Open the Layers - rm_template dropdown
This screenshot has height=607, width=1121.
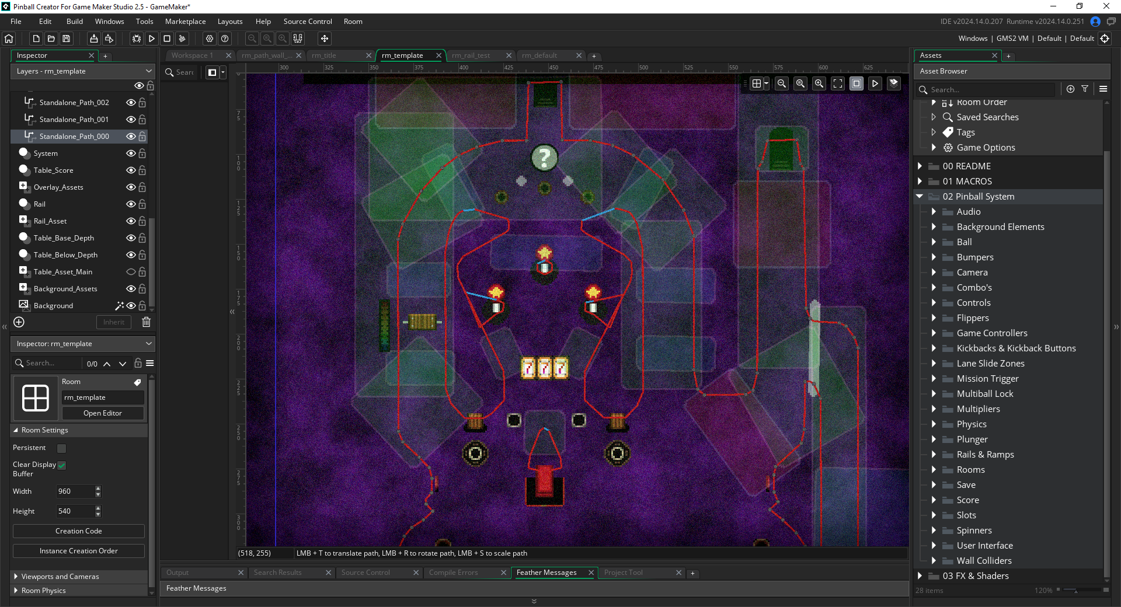coord(83,71)
